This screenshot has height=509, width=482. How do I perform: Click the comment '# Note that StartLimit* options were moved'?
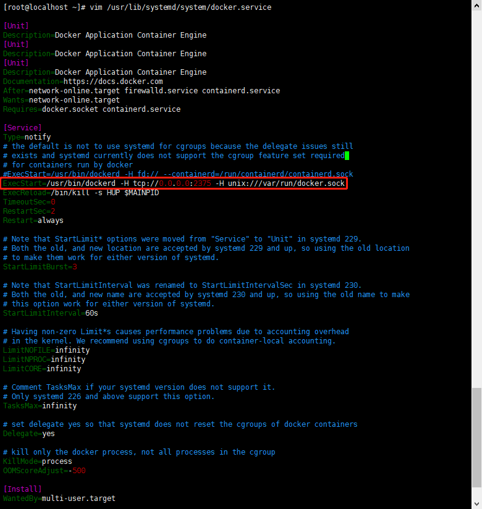[182, 239]
